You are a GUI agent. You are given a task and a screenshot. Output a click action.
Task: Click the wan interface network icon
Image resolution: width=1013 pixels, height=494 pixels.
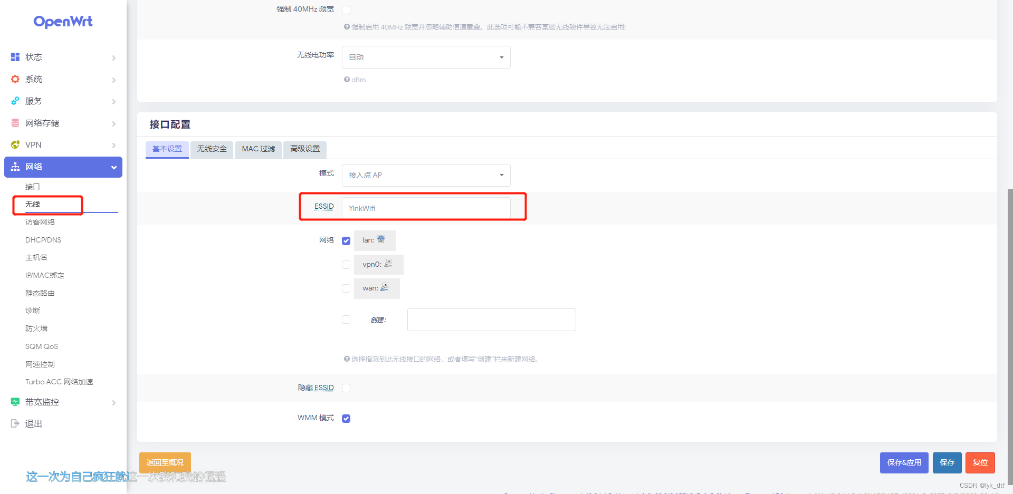pyautogui.click(x=385, y=287)
